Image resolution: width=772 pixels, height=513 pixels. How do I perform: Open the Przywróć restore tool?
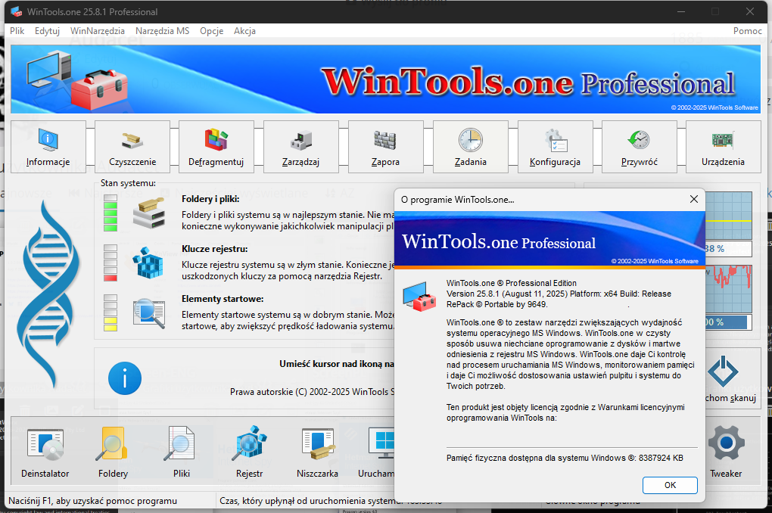(x=639, y=147)
